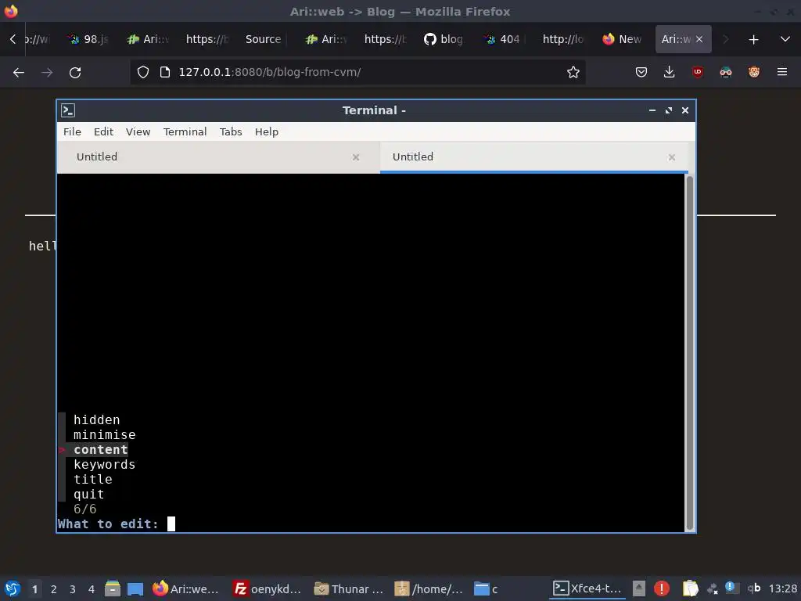Go back one page in Firefox
This screenshot has height=601, width=801.
19,73
